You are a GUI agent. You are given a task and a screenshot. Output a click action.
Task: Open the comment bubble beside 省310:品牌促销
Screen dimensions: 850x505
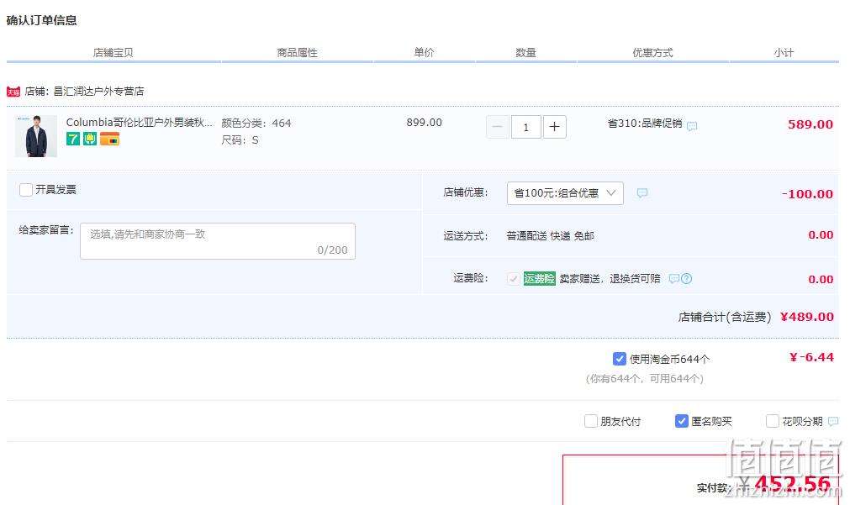pyautogui.click(x=692, y=126)
